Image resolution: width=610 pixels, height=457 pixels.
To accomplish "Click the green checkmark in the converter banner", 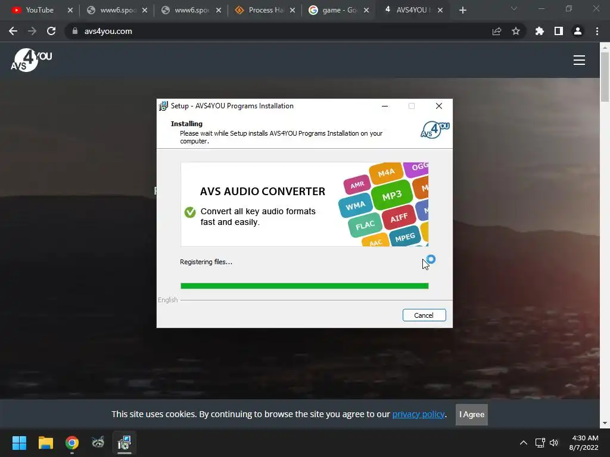I will [190, 212].
